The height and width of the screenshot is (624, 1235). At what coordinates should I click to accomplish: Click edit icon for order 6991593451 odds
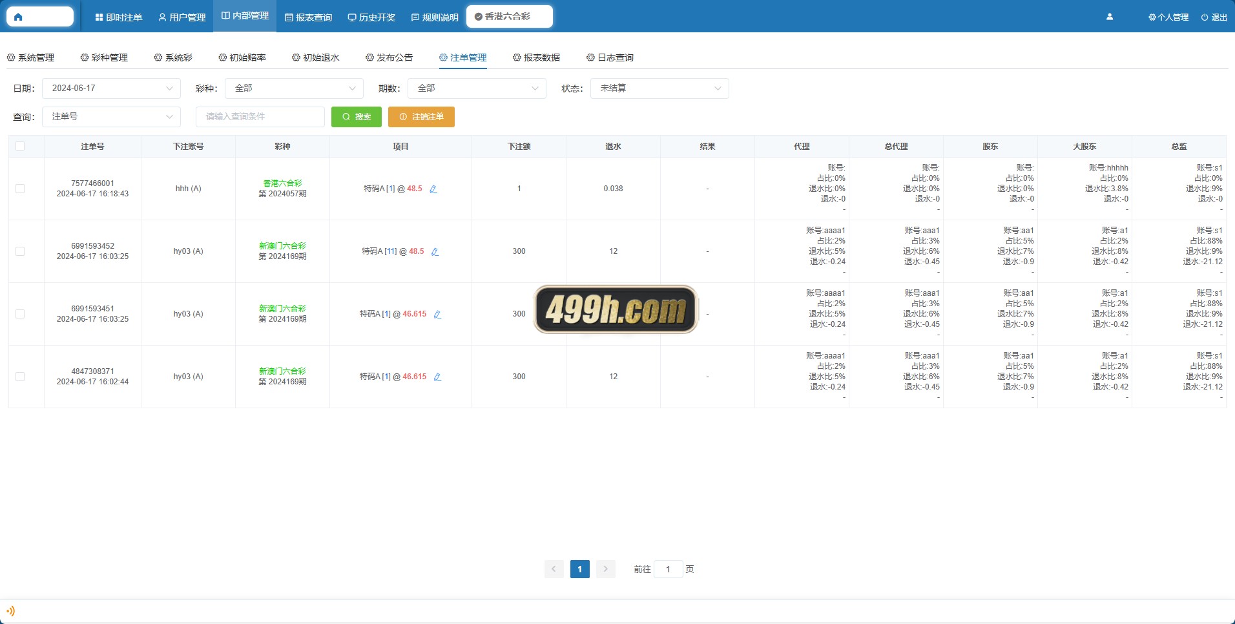pyautogui.click(x=437, y=315)
